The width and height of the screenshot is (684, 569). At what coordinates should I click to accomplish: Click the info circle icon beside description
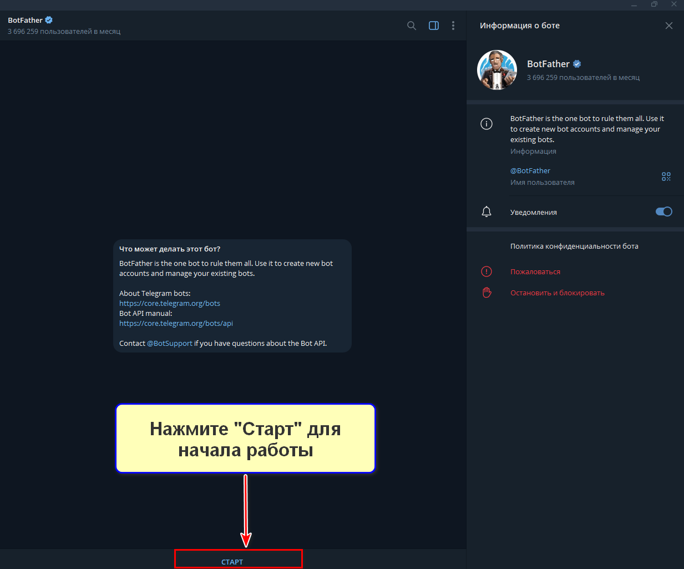(x=487, y=124)
